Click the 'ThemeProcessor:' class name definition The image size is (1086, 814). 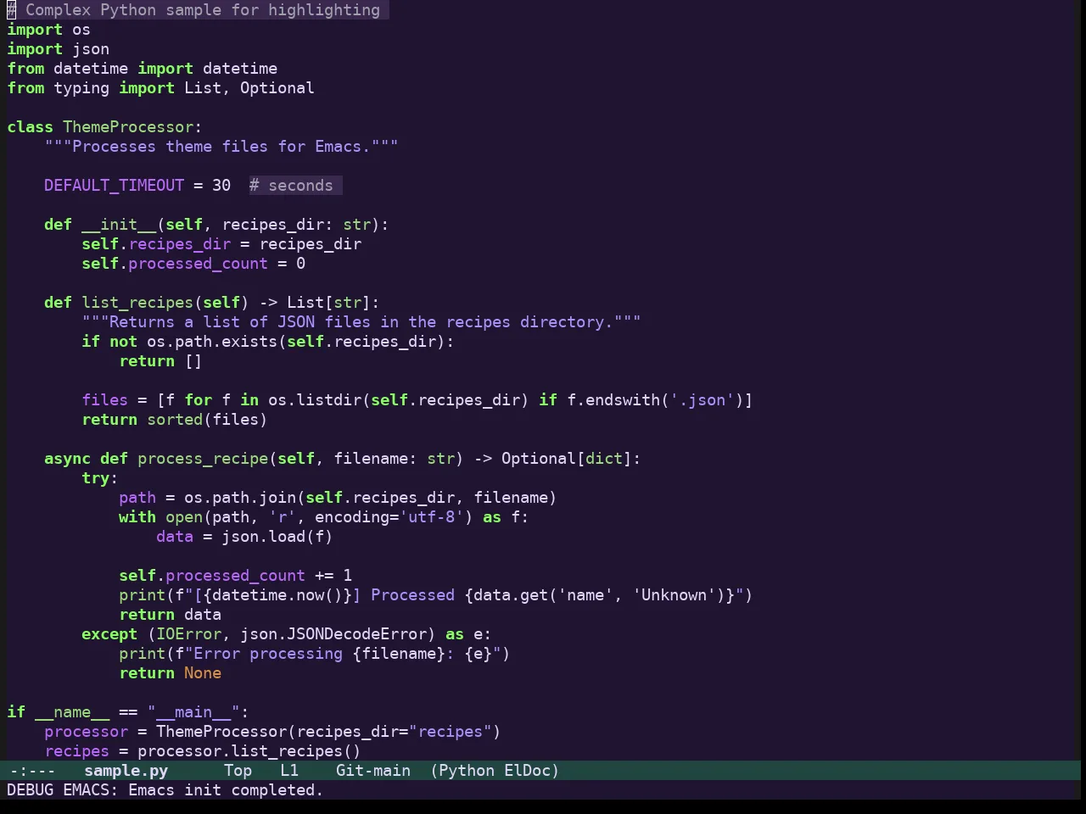132,127
